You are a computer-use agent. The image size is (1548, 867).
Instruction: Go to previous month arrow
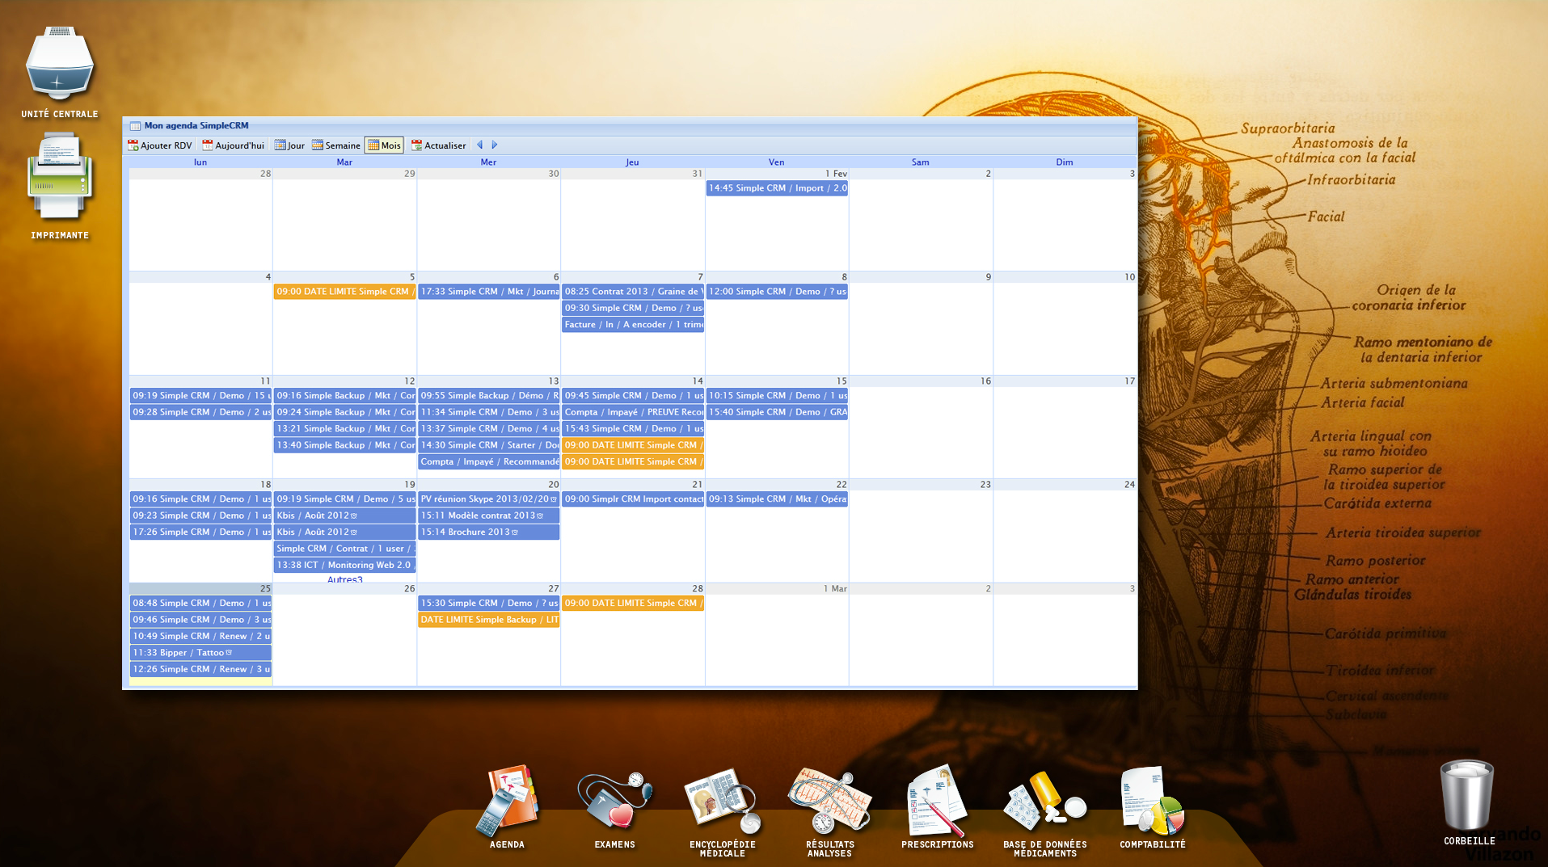tap(480, 145)
